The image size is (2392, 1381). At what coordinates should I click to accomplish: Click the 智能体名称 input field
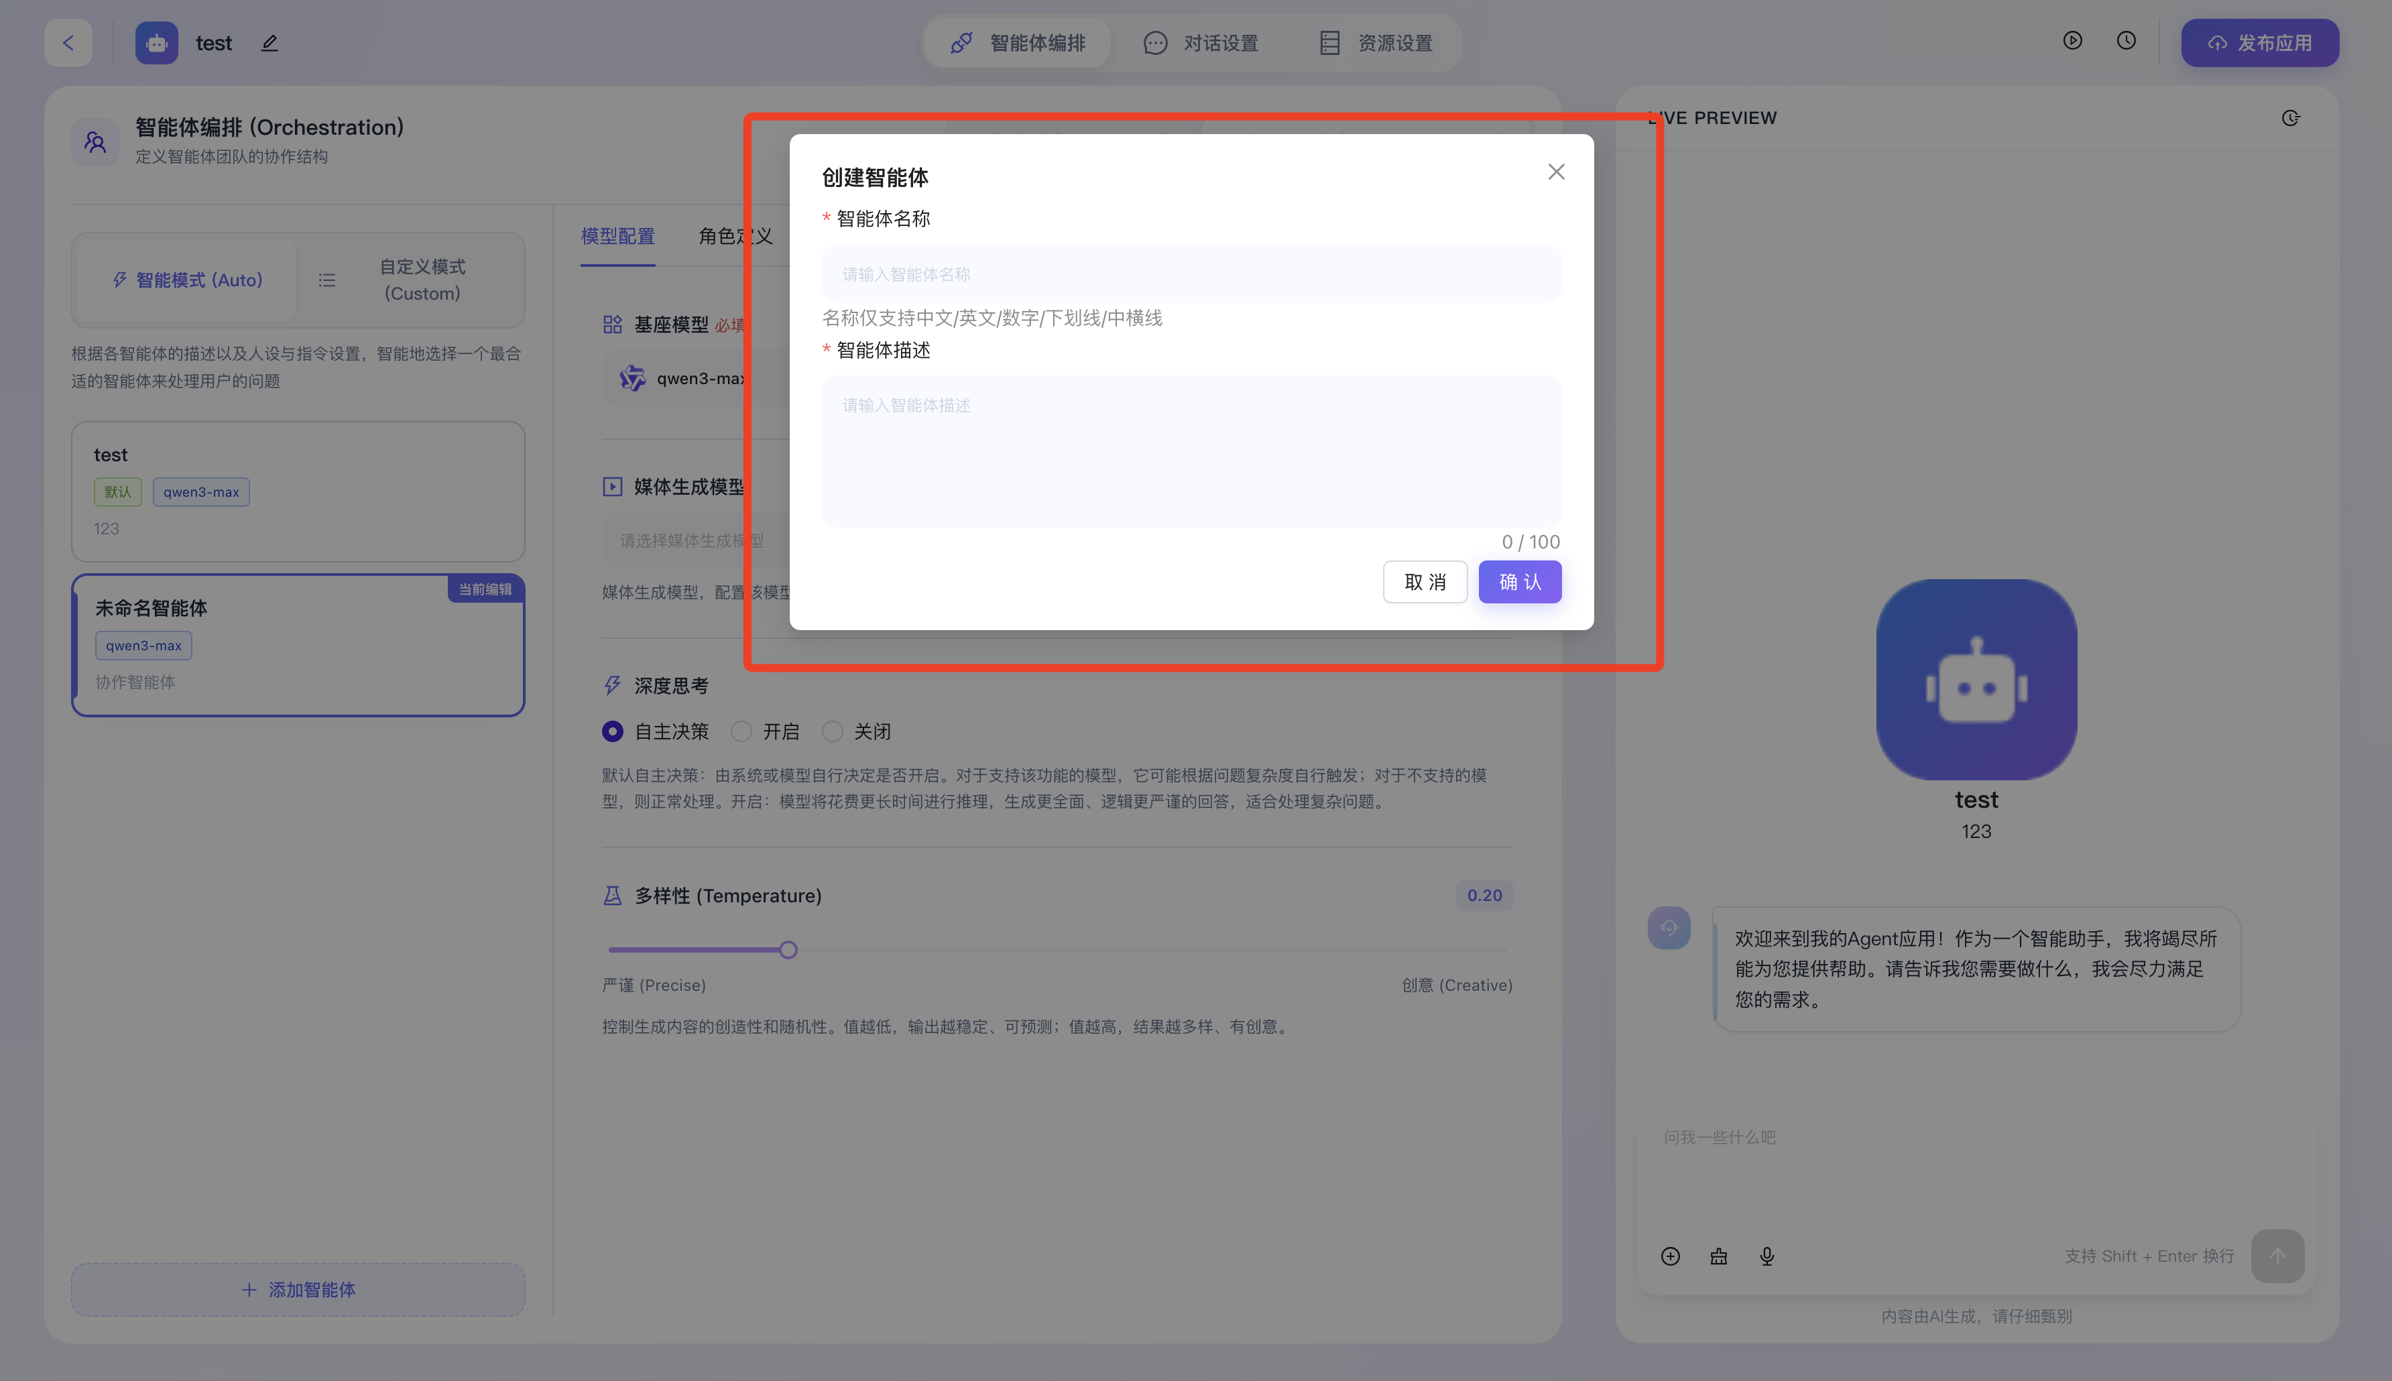click(x=1191, y=274)
